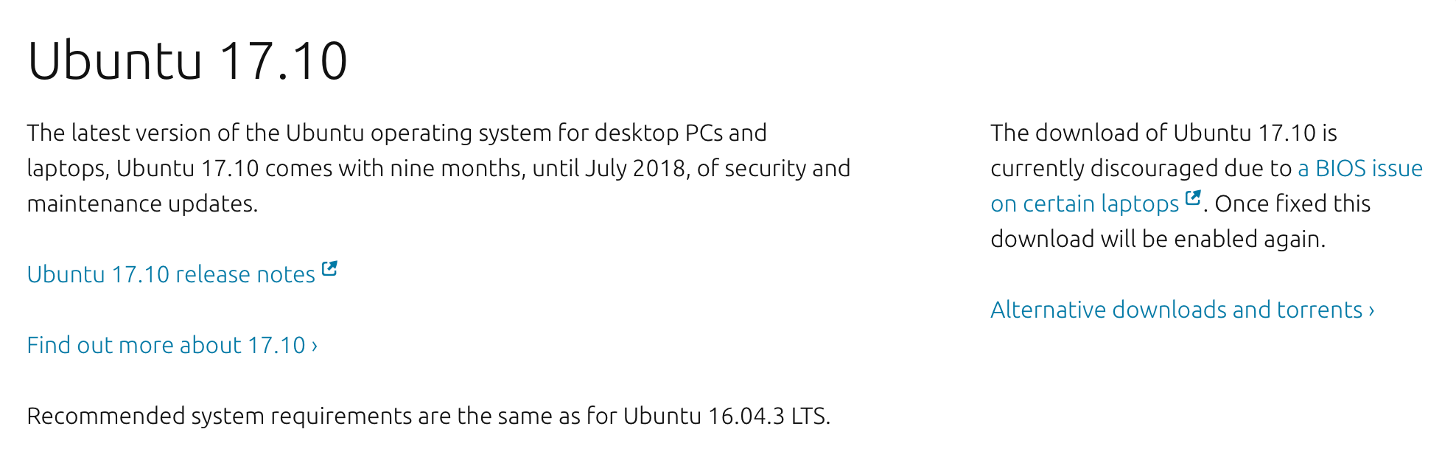Click the "download will be enabled again" text
This screenshot has height=460, width=1456.
[1157, 239]
